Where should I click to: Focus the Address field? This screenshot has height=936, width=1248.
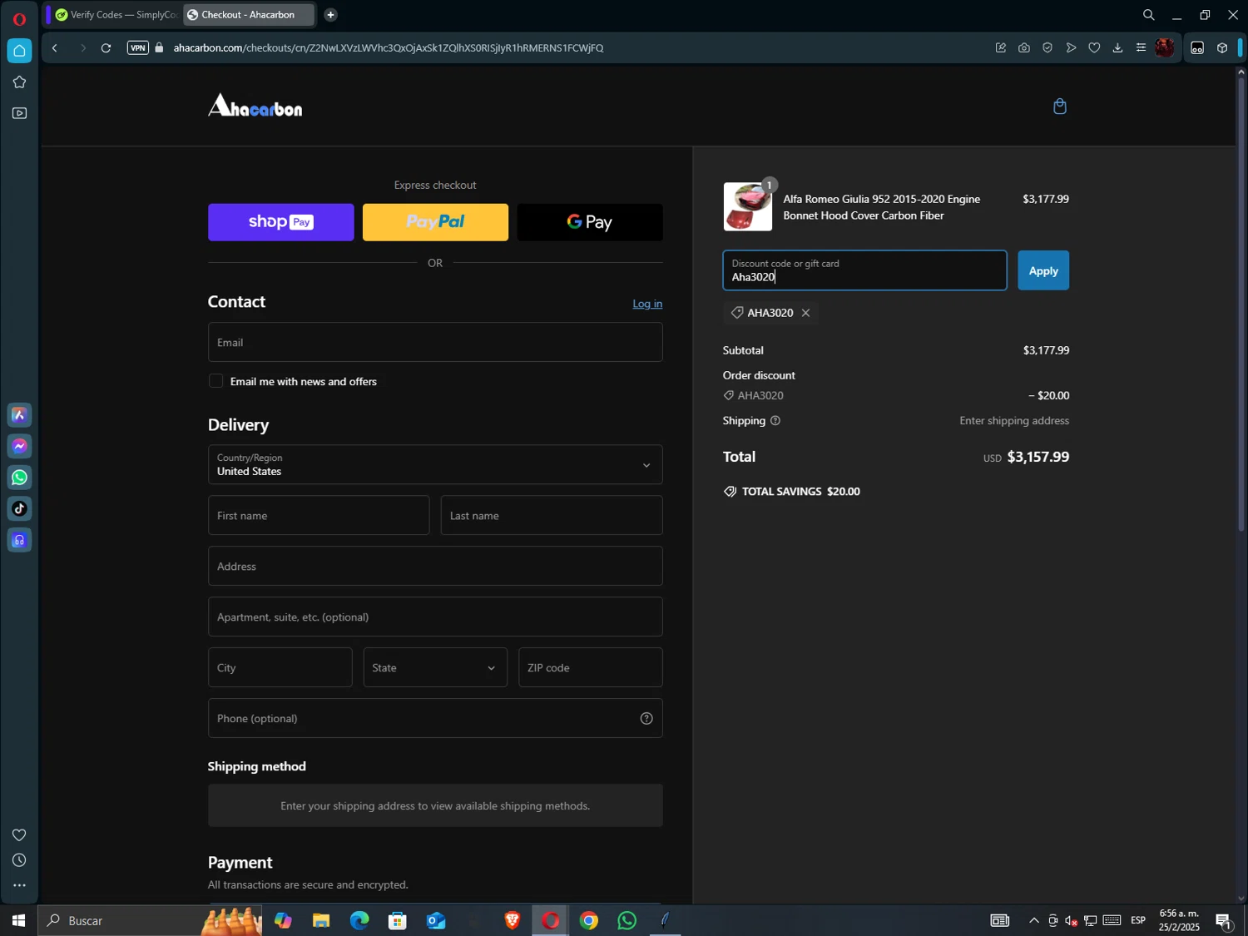[435, 567]
